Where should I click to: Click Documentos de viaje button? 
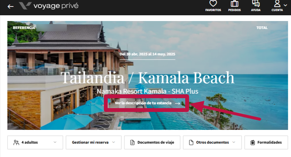[152, 142]
